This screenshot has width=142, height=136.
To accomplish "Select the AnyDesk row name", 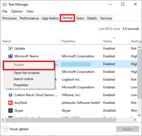I will (x=21, y=103).
